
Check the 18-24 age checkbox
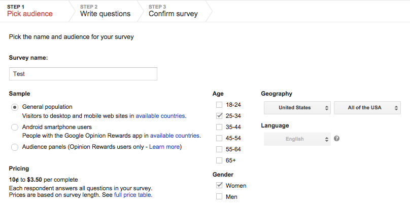[219, 105]
